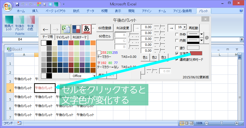Enable the 内側 checkbox

[177, 40]
